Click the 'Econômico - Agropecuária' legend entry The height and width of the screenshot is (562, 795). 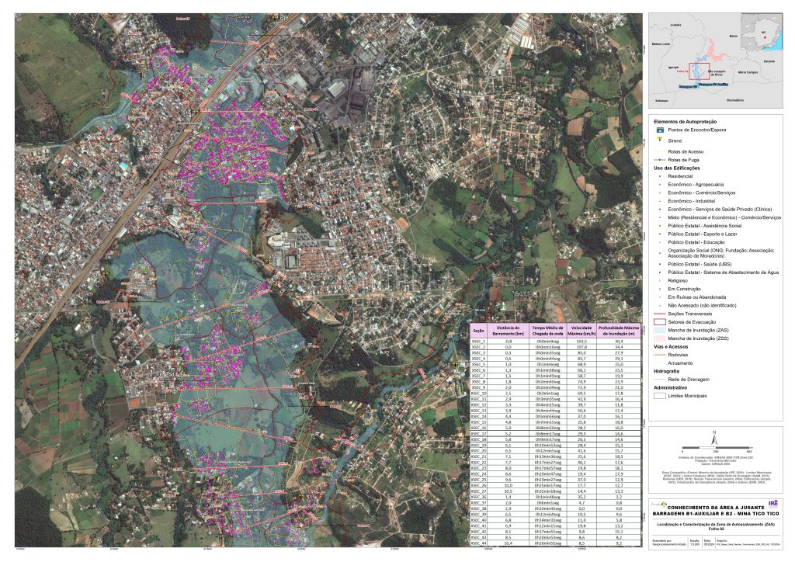696,185
